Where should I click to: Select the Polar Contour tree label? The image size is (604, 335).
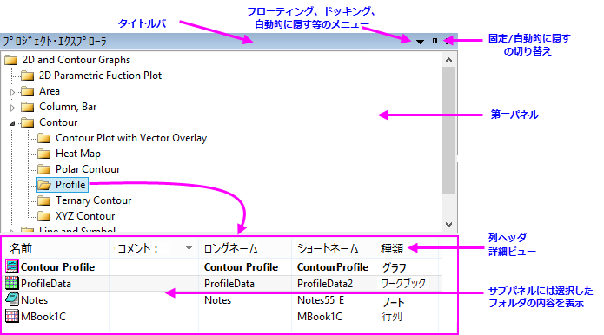click(88, 169)
